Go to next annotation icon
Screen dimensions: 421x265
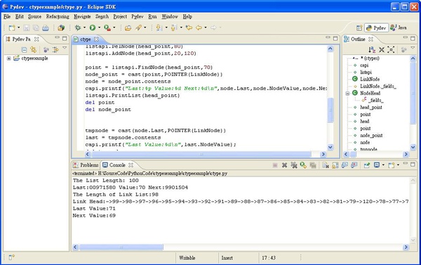tap(159, 27)
